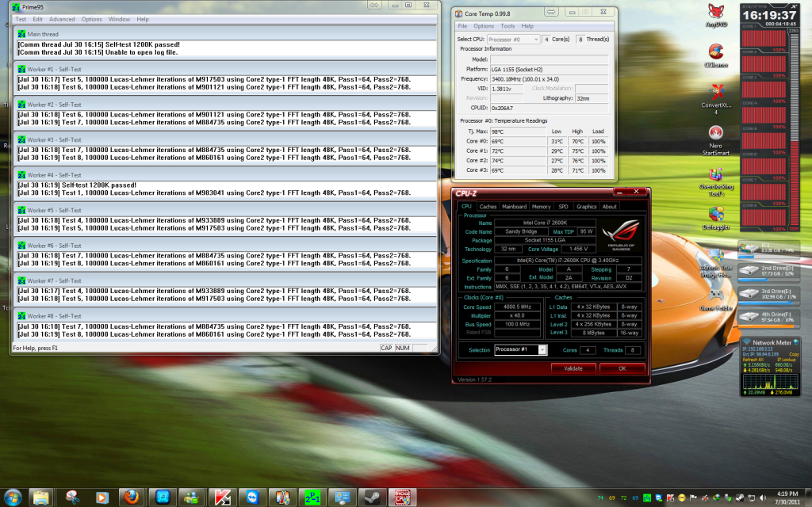The image size is (812, 507).
Task: Open the Advanced menu in Prime95
Action: pos(62,19)
